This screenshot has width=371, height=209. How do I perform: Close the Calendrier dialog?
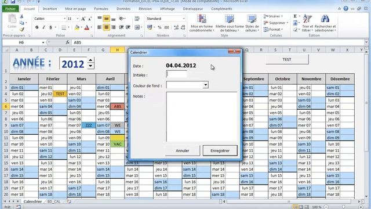tap(234, 51)
